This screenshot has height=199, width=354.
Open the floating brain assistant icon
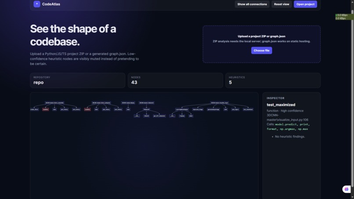point(347,189)
